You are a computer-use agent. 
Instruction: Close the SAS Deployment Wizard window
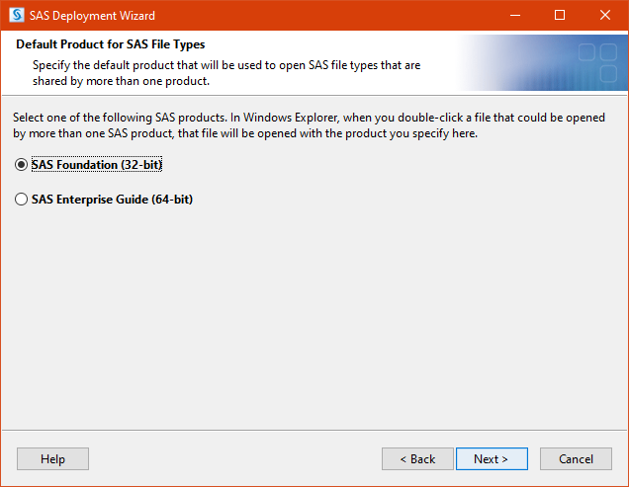pos(605,15)
